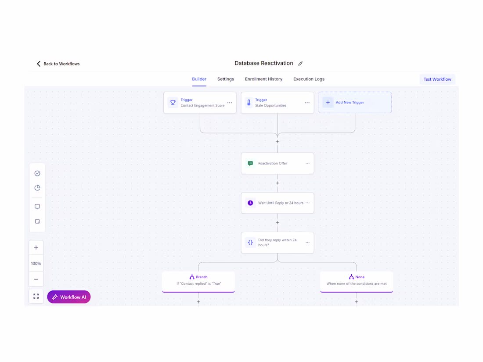Click the fit-to-screen icon near Workflow AI

coord(36,296)
